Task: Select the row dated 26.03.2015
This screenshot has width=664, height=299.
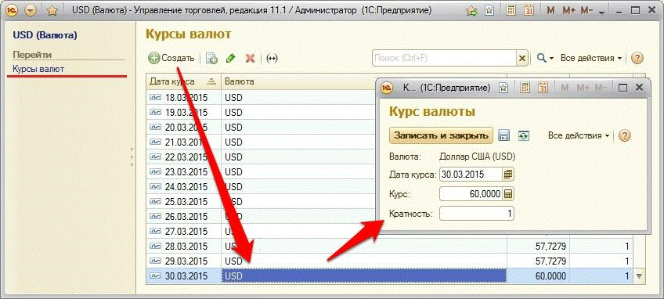Action: point(262,216)
